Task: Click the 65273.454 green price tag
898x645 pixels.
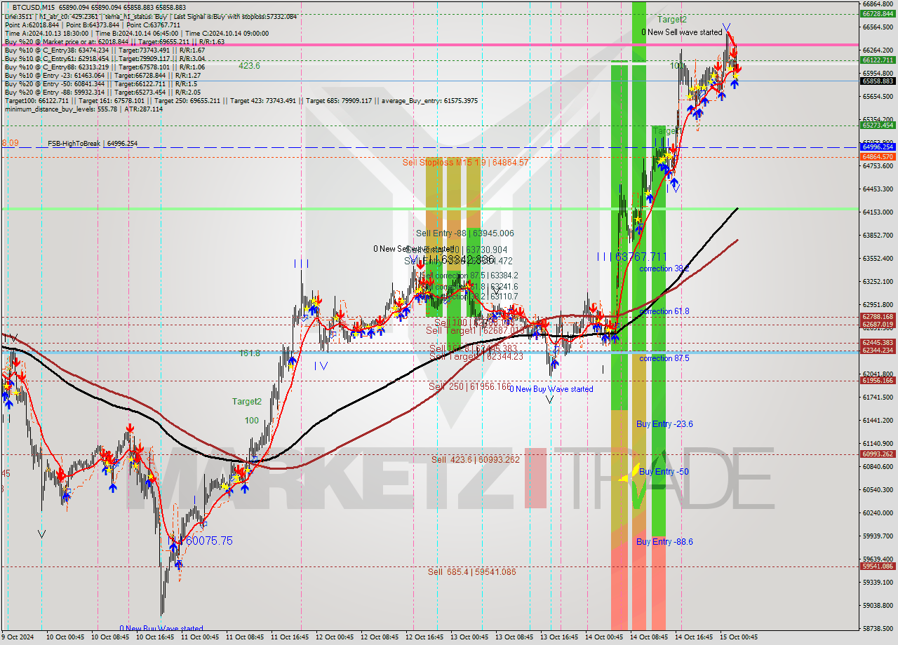Action: pyautogui.click(x=877, y=125)
